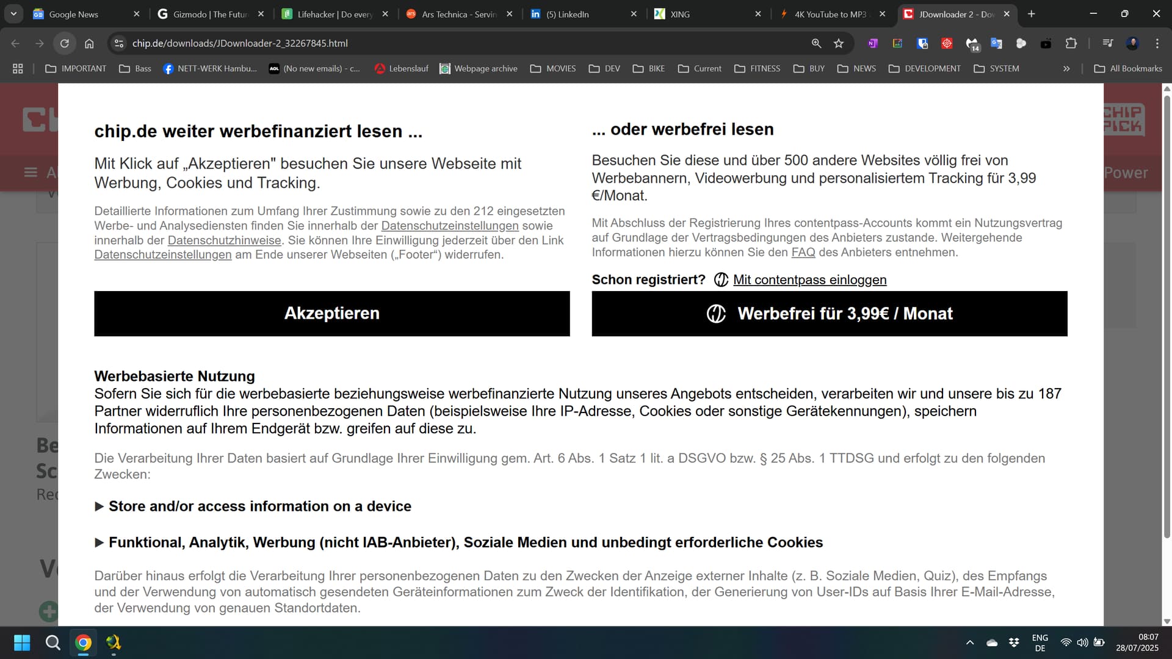Open the Extensions puzzle-piece menu
1172x659 pixels.
pyautogui.click(x=1071, y=43)
